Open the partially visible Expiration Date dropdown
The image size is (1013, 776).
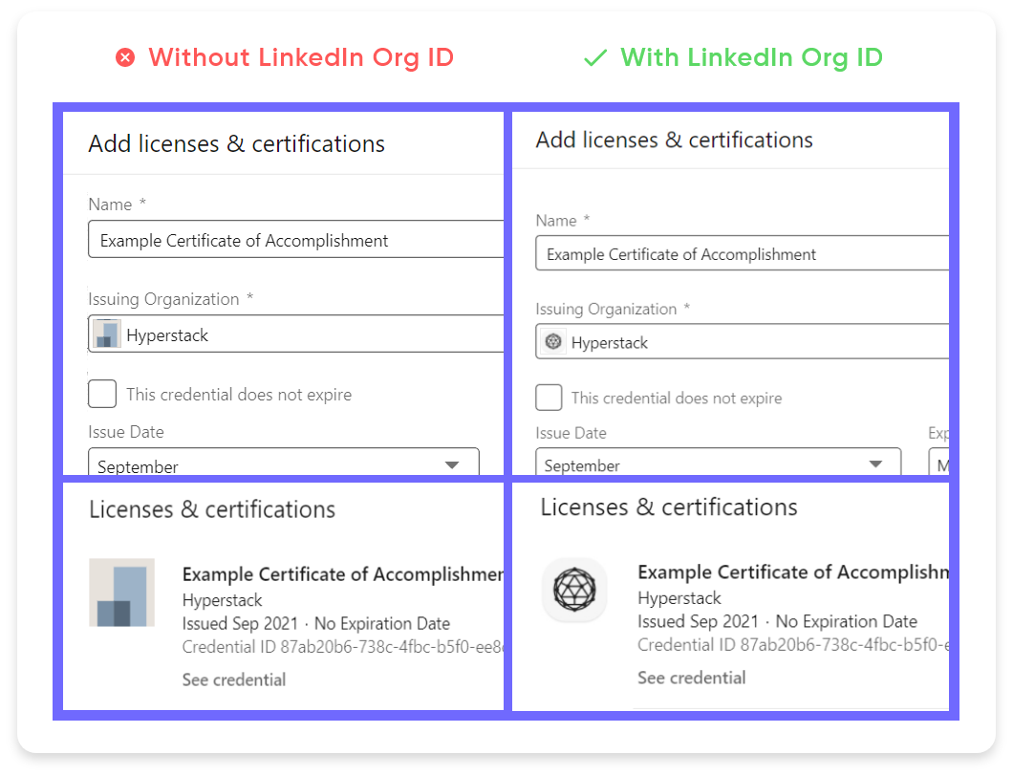[x=938, y=464]
